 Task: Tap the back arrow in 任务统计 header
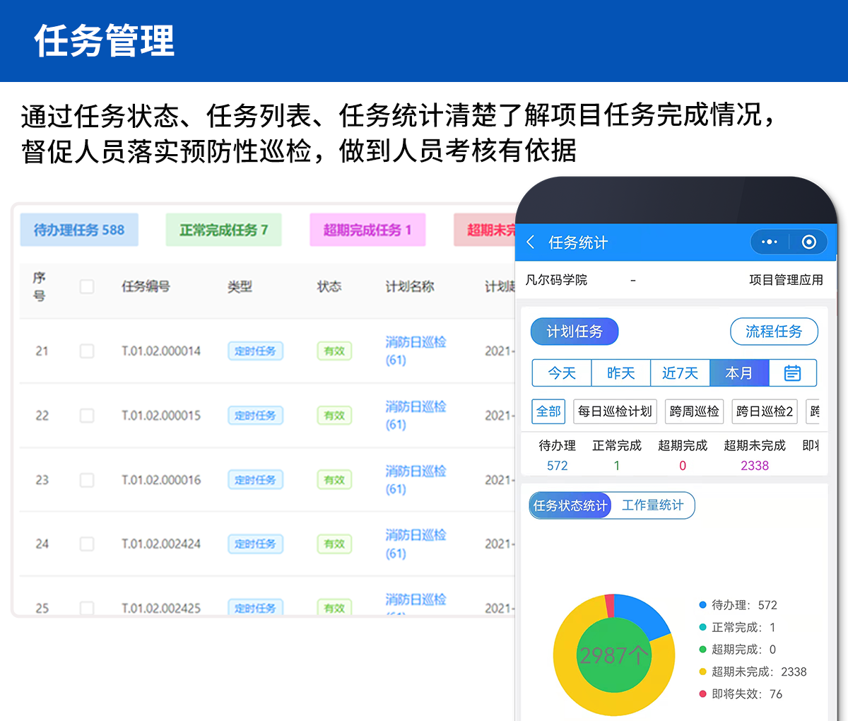[x=531, y=242]
